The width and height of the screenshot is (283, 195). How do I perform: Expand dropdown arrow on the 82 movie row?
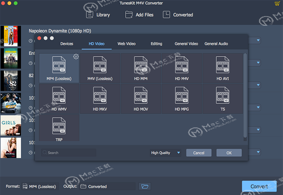tap(258, 85)
